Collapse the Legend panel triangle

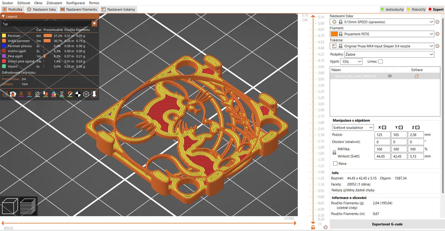(3, 17)
